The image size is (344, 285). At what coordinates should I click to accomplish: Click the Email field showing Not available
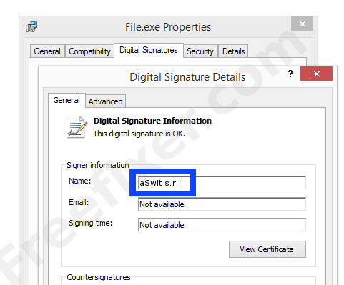222,204
